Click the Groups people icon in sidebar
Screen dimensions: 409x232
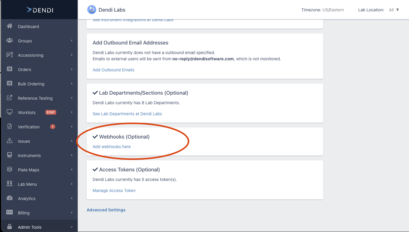click(9, 41)
